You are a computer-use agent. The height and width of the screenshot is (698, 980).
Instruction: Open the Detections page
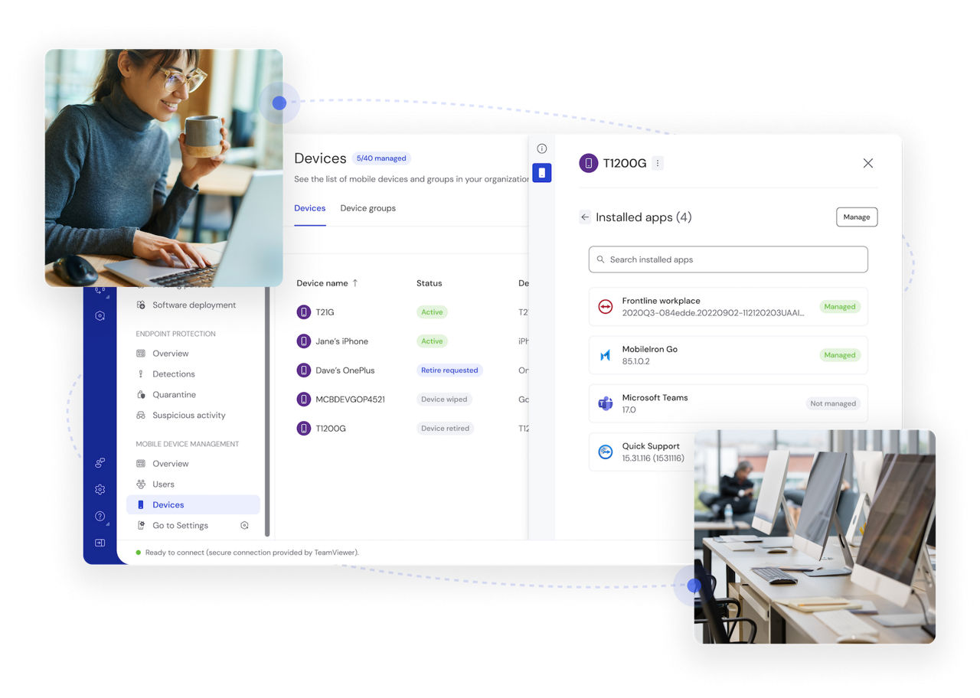pos(173,374)
